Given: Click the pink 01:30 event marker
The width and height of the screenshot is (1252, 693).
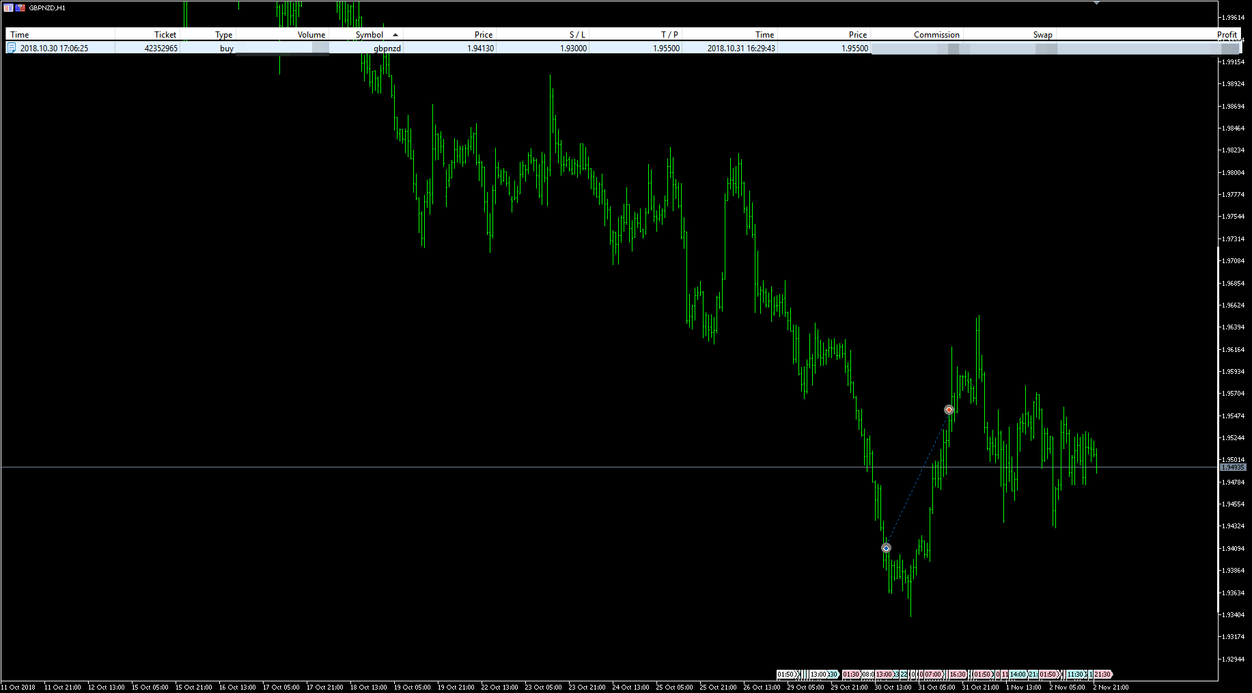Looking at the screenshot, I should (x=851, y=675).
